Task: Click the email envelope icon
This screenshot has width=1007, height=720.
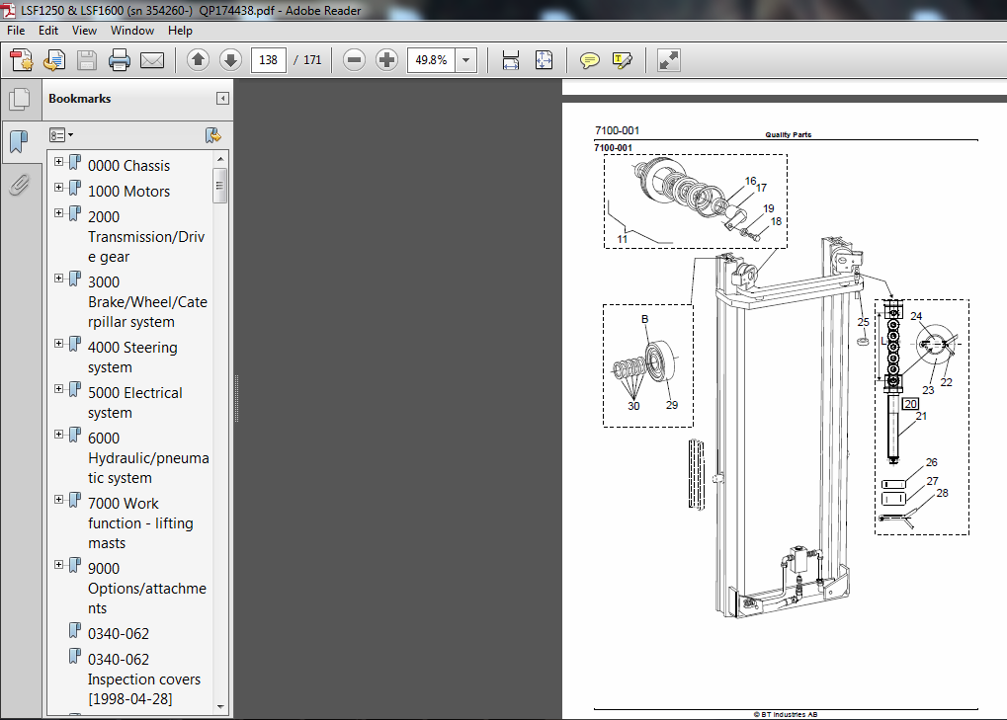Action: coord(152,60)
